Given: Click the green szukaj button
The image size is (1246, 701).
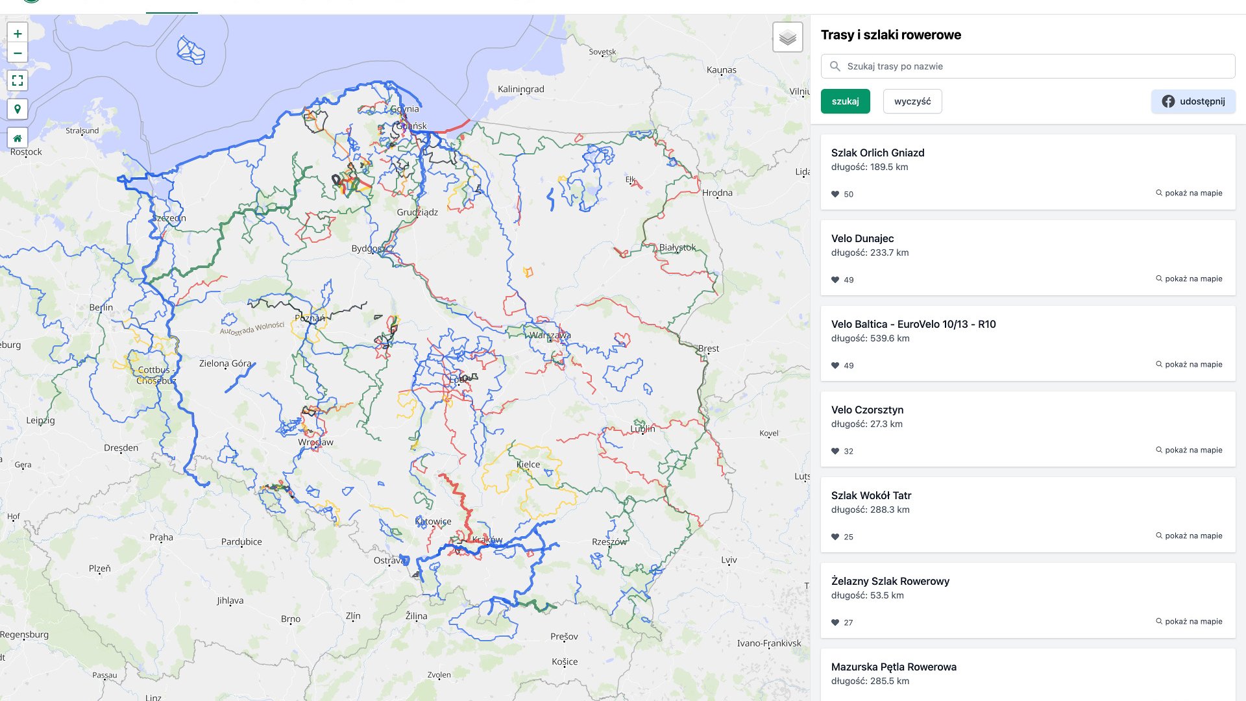Looking at the screenshot, I should [845, 101].
